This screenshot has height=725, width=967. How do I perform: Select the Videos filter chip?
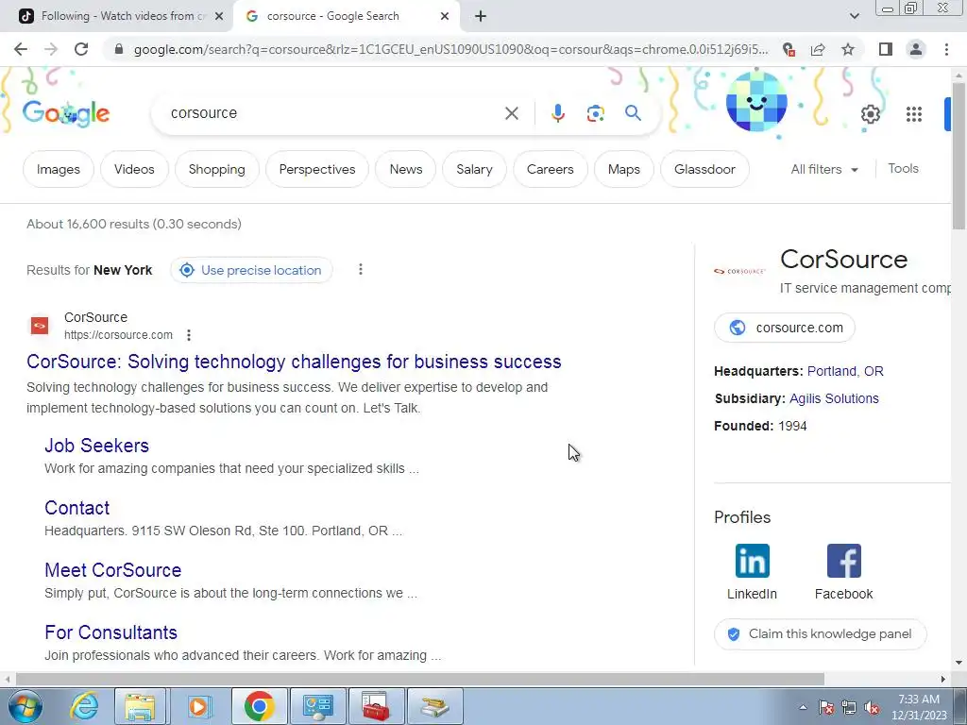pos(134,169)
